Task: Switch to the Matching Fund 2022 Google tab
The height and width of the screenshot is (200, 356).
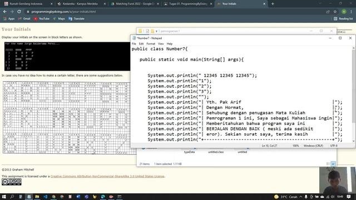Action: point(135,4)
